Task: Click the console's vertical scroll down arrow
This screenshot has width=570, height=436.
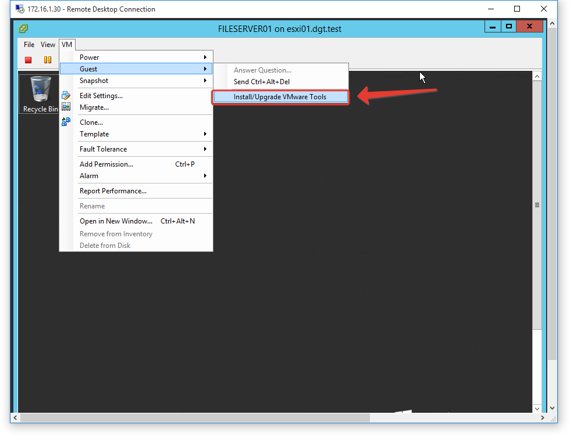Action: click(537, 409)
